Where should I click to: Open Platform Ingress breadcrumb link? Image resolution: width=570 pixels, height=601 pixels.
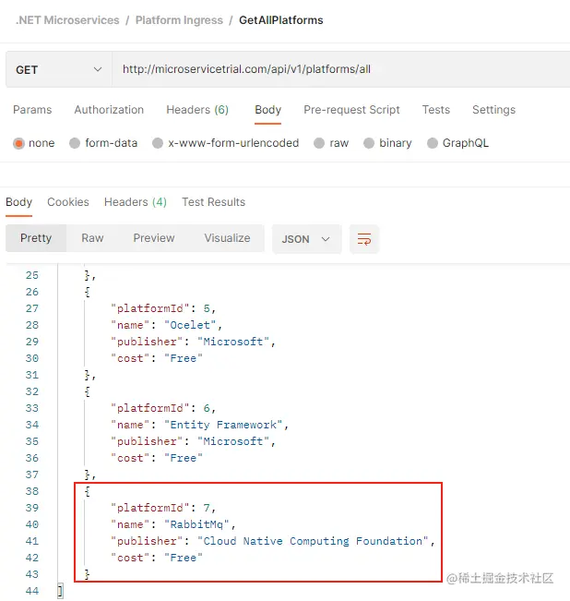tap(179, 20)
